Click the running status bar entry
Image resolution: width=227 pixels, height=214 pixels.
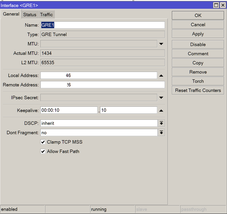point(112,209)
